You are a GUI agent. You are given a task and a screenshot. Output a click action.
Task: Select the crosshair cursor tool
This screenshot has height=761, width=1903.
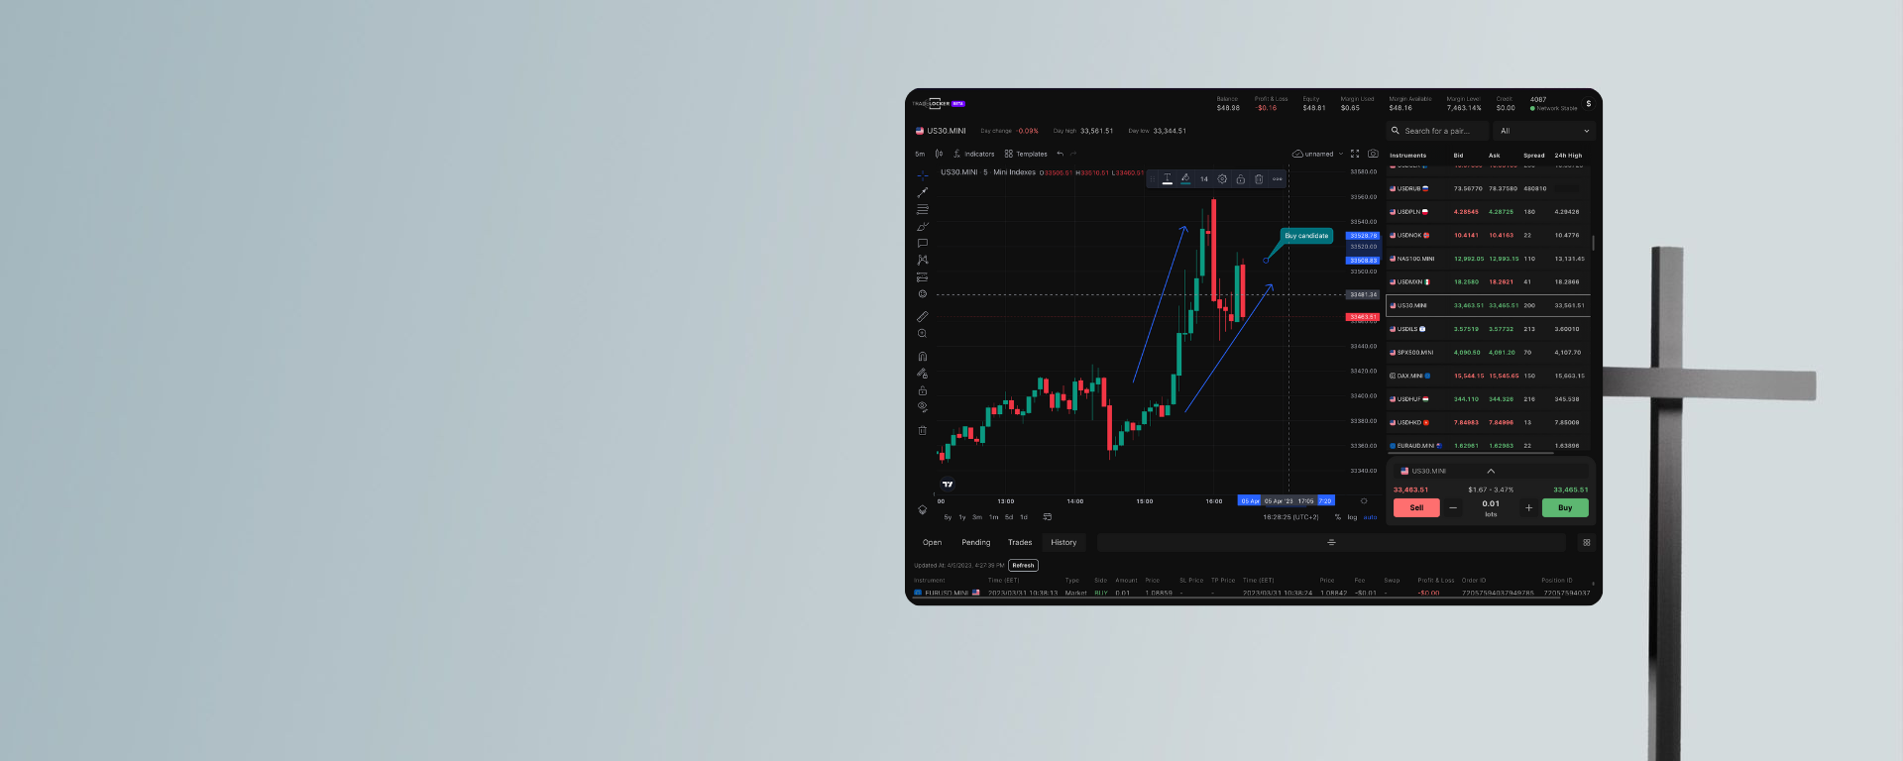tap(922, 175)
